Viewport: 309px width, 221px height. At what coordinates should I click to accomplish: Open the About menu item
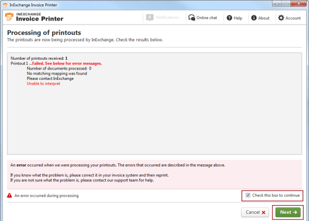coord(260,18)
